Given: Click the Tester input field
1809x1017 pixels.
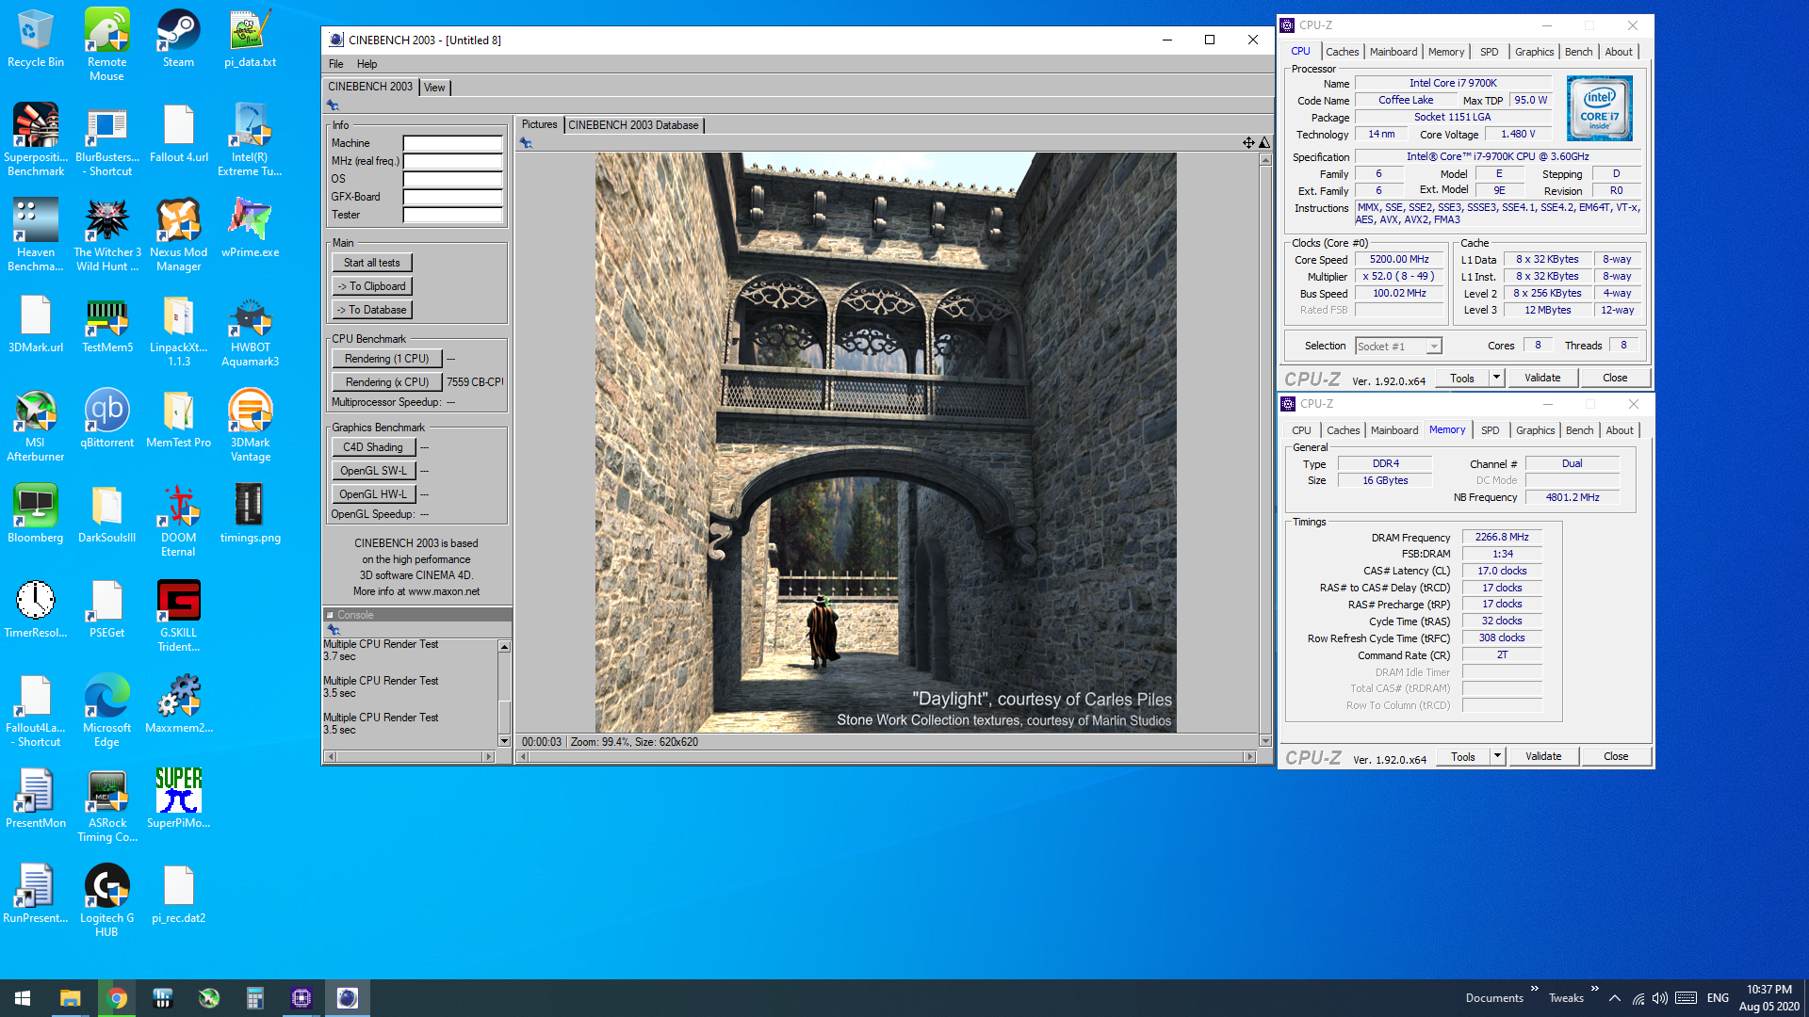Looking at the screenshot, I should point(453,215).
